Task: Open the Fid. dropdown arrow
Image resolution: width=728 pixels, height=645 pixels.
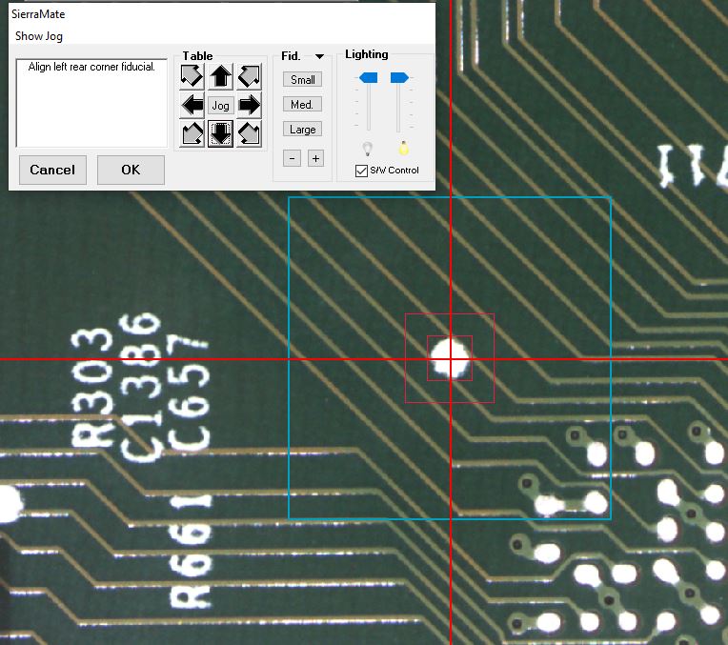Action: pyautogui.click(x=319, y=56)
